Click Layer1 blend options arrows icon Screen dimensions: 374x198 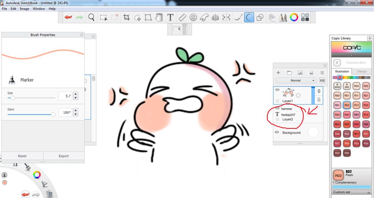(x=319, y=91)
